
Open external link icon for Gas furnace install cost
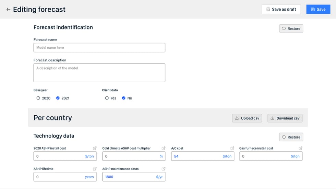300,148
